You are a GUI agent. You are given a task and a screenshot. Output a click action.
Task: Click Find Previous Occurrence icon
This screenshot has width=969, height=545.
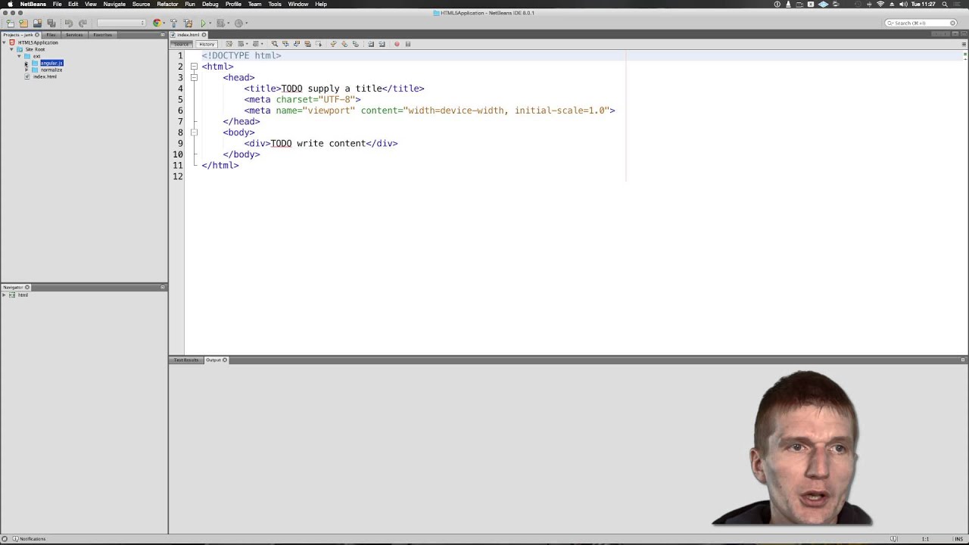click(285, 44)
